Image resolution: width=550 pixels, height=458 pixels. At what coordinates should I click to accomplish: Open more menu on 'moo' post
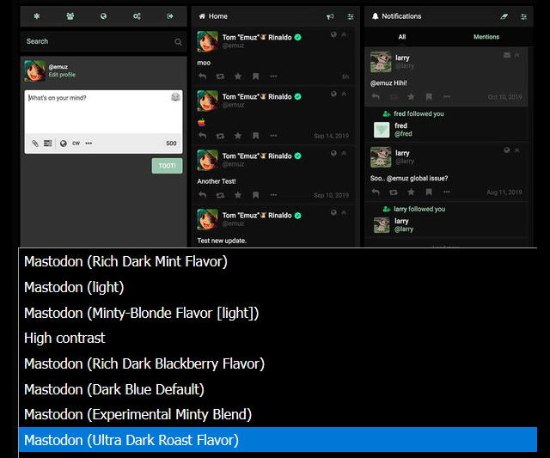(273, 76)
